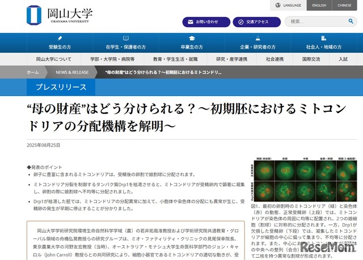Select 学部・大学院・病院等 navigation item
Image resolution: width=363 pixels, height=260 pixels.
coord(112,59)
